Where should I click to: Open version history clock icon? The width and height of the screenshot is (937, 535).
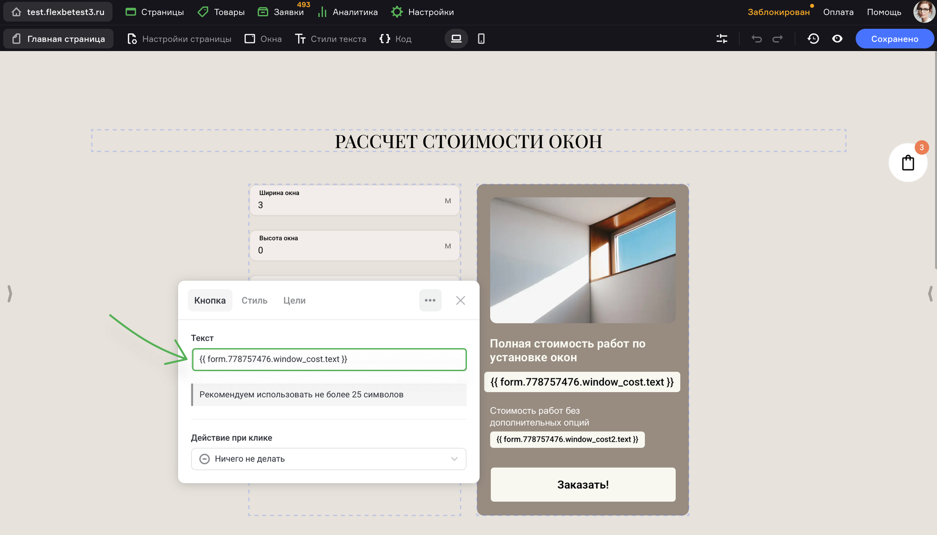point(813,39)
